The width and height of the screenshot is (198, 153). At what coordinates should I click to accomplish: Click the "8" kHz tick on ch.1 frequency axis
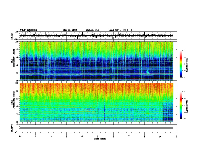pos(17,49)
